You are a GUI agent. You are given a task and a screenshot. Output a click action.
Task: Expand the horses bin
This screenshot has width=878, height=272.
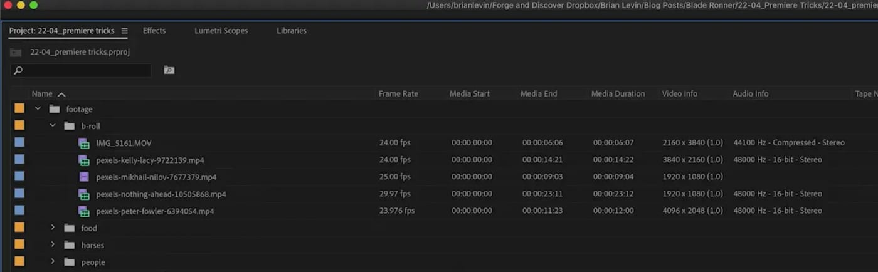coord(53,244)
